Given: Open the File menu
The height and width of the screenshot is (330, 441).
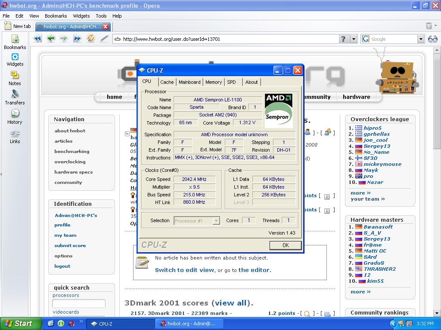Looking at the screenshot, I should pos(6,16).
